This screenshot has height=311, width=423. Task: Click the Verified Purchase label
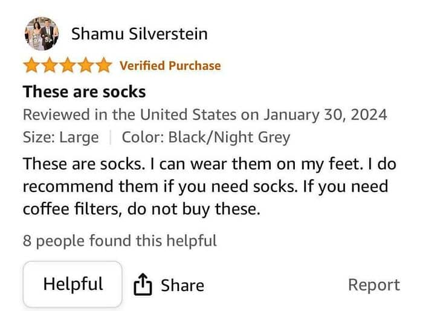tap(170, 65)
